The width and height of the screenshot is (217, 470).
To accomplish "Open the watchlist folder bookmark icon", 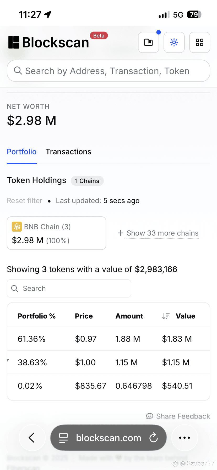I will 148,42.
